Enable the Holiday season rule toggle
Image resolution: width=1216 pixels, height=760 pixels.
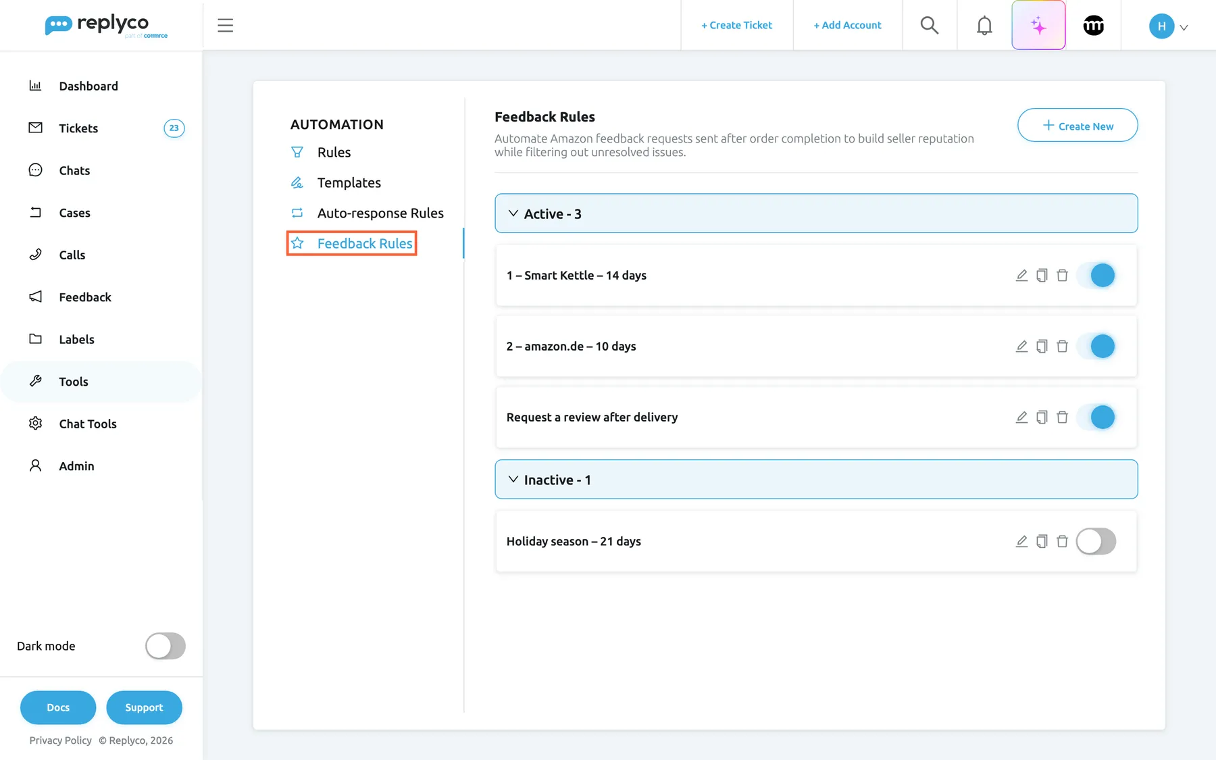pyautogui.click(x=1096, y=542)
